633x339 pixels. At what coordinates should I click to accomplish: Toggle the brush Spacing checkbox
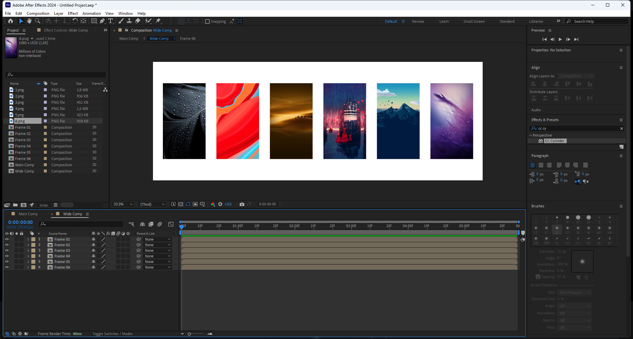point(538,277)
